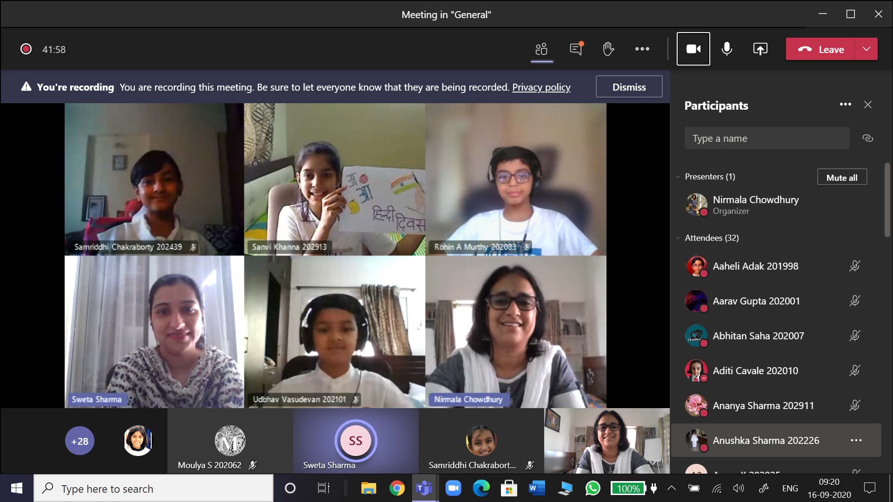This screenshot has width=893, height=502.
Task: Toggle the camera on/off button
Action: [693, 49]
